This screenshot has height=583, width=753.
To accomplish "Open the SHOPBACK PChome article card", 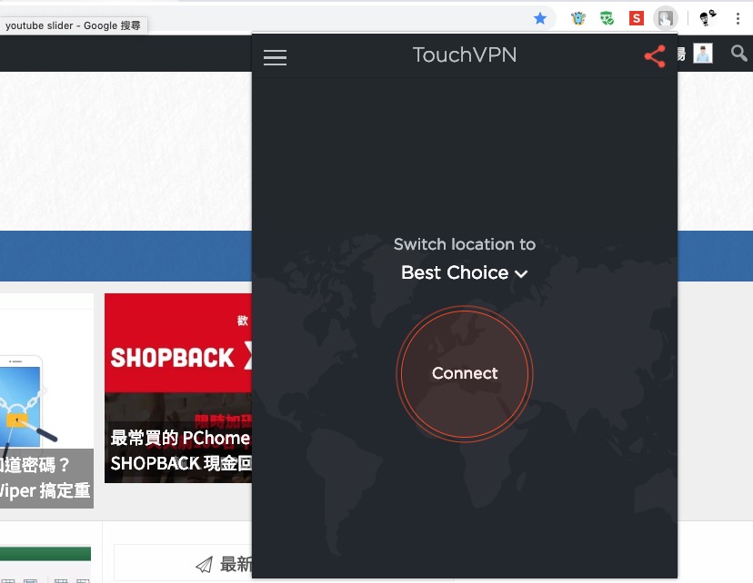I will click(x=178, y=388).
